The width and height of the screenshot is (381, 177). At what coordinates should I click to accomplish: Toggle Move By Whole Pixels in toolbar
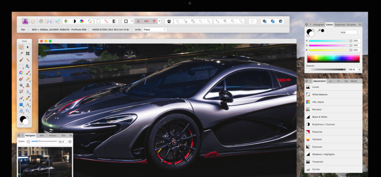point(146,21)
